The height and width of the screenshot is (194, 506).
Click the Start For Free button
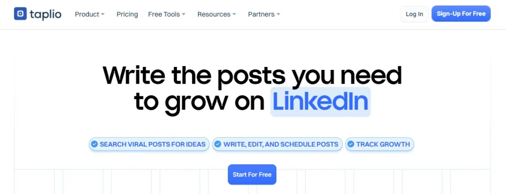tap(252, 175)
